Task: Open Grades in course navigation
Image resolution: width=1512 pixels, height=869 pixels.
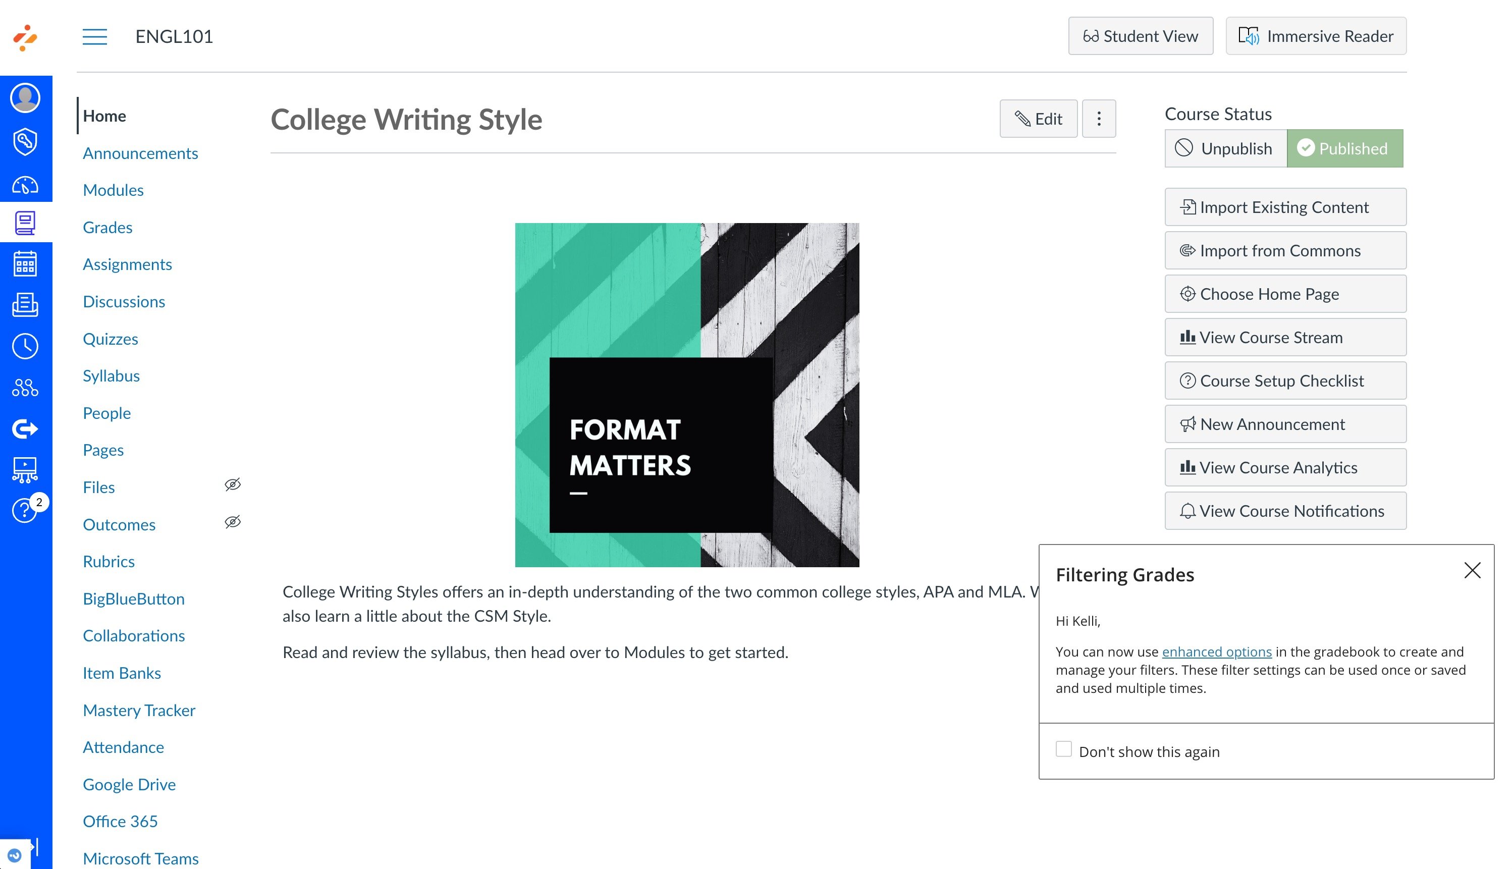Action: [107, 228]
